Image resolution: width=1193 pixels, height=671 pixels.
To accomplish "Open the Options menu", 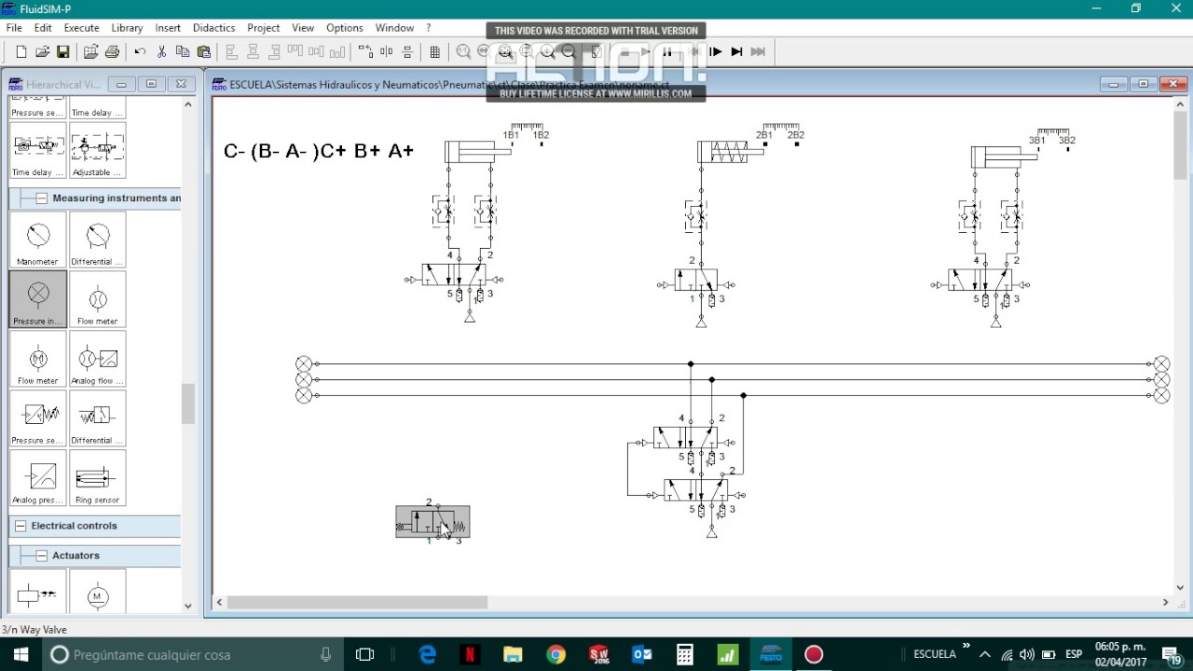I will (345, 28).
